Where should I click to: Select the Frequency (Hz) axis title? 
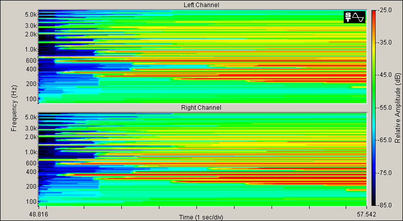pos(14,108)
